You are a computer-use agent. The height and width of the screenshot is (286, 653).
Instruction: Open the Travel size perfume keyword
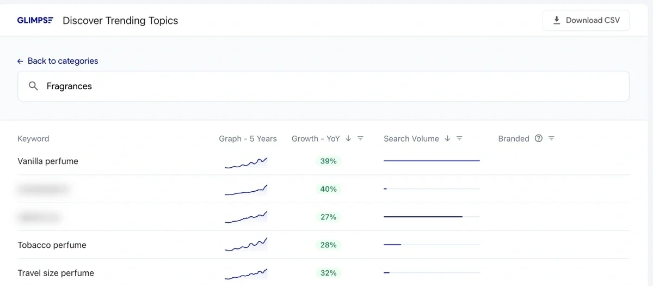[56, 273]
